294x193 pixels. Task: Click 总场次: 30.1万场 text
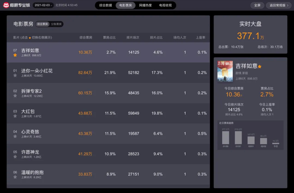270,47
